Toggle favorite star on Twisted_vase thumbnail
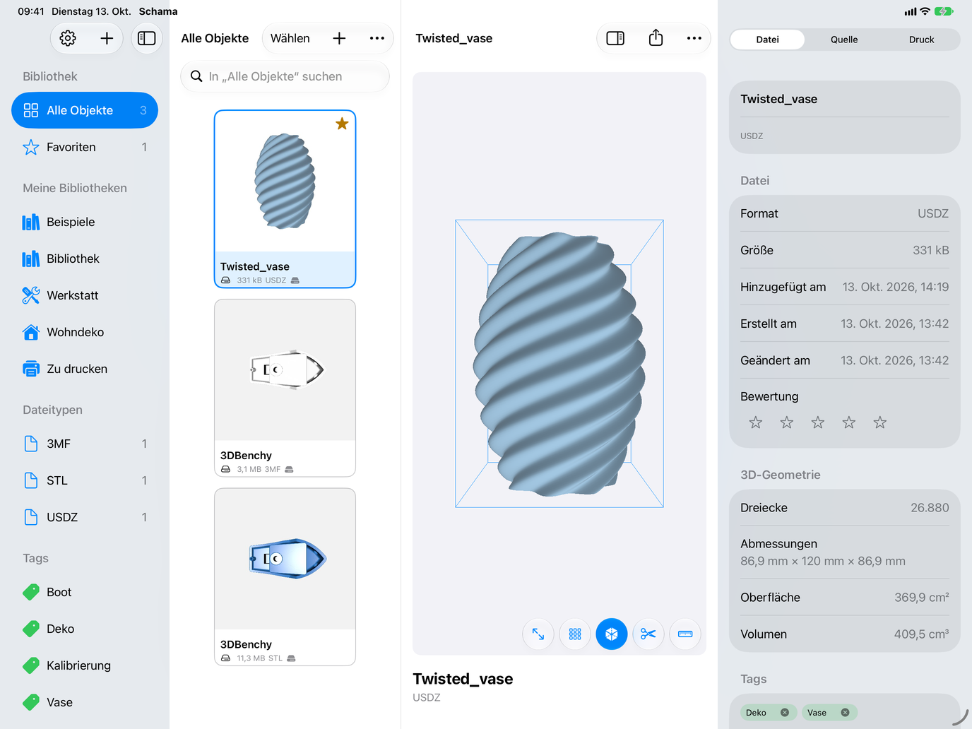This screenshot has height=729, width=972. (x=342, y=124)
